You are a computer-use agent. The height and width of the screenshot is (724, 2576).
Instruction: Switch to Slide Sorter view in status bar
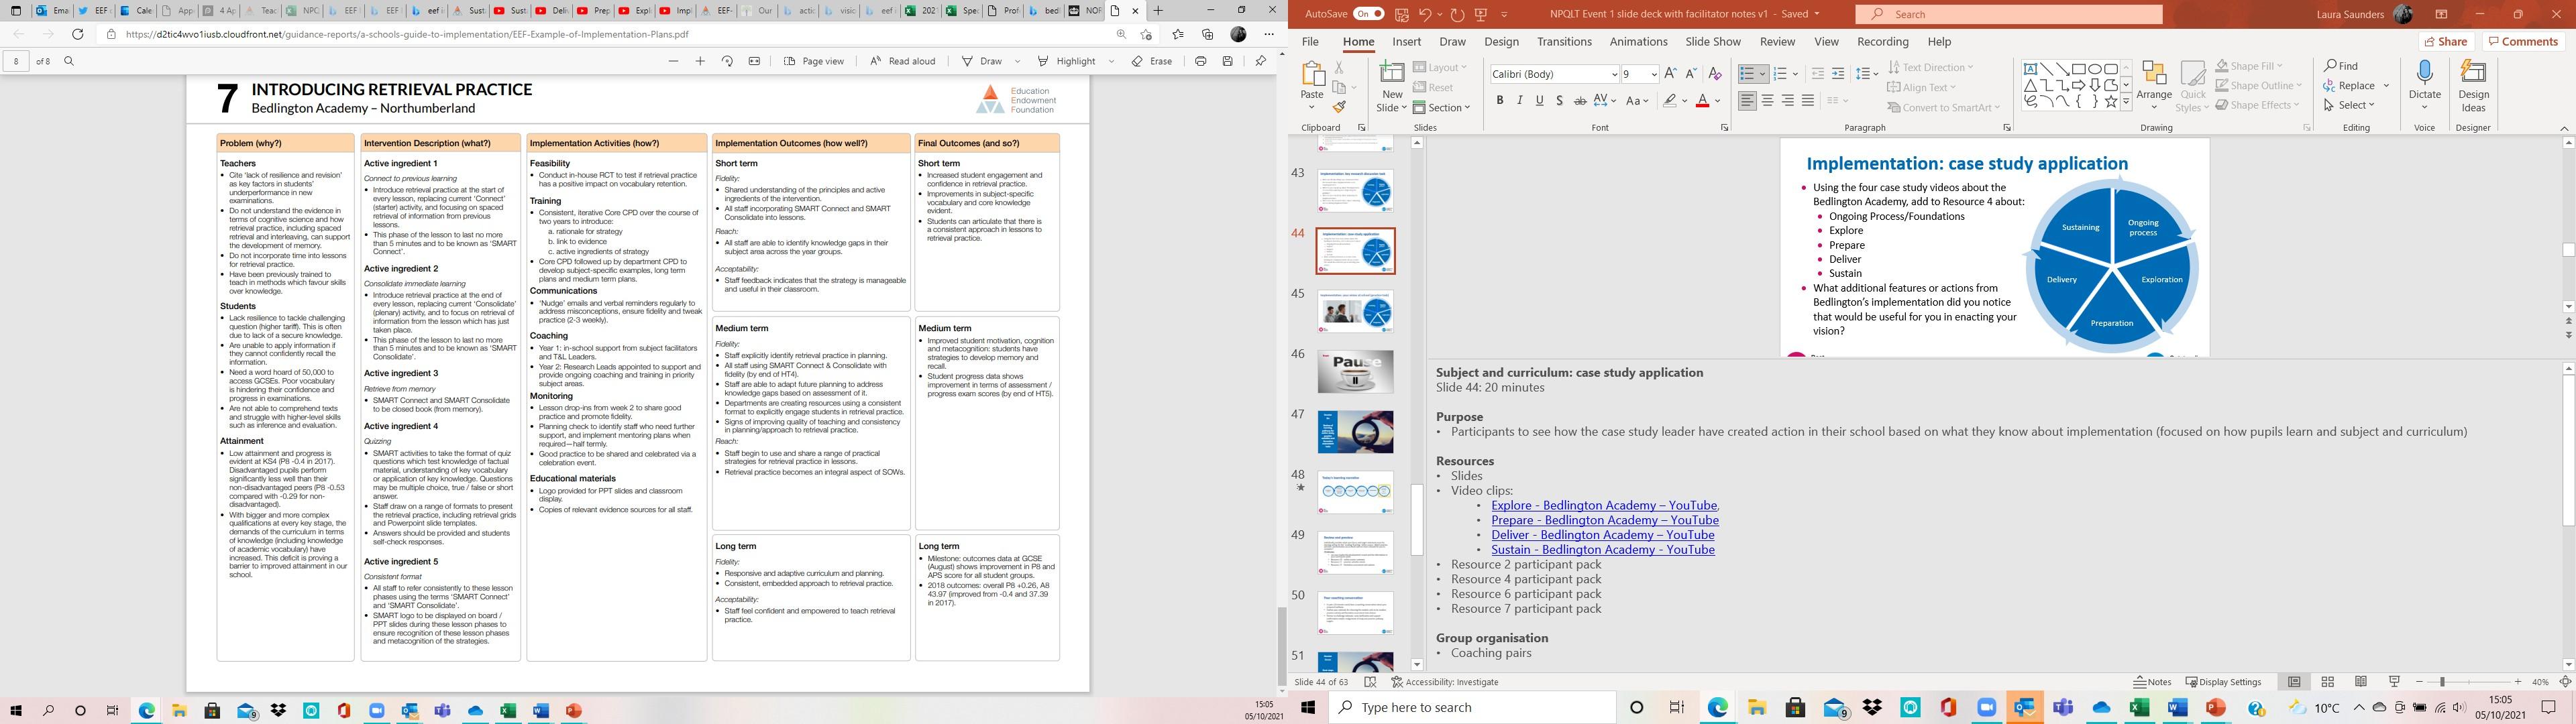(2328, 682)
